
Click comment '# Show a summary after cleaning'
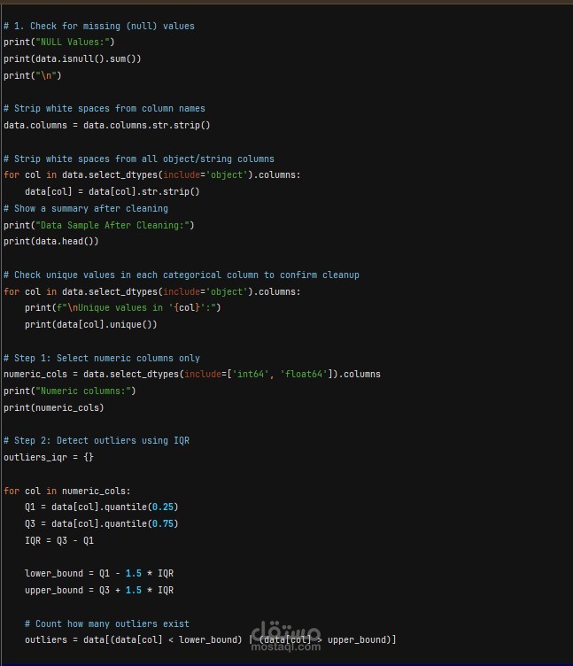(86, 208)
